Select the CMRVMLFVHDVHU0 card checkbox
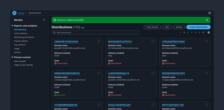This screenshot has height=110, width=224. pos(99,42)
